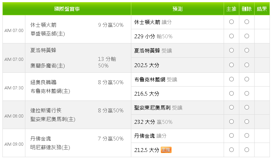Select 刪除 radio for 夏洛特黃蜂 受讓
The height and width of the screenshot is (161, 273).
247,50
